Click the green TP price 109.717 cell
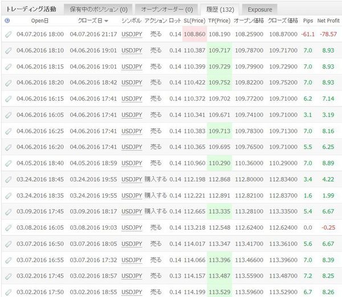 [219, 50]
